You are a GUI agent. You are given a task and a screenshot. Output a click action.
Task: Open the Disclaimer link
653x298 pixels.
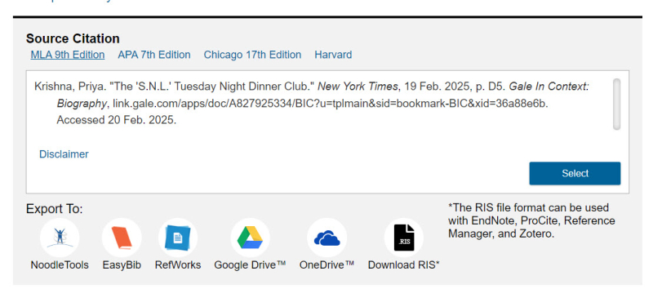coord(64,154)
